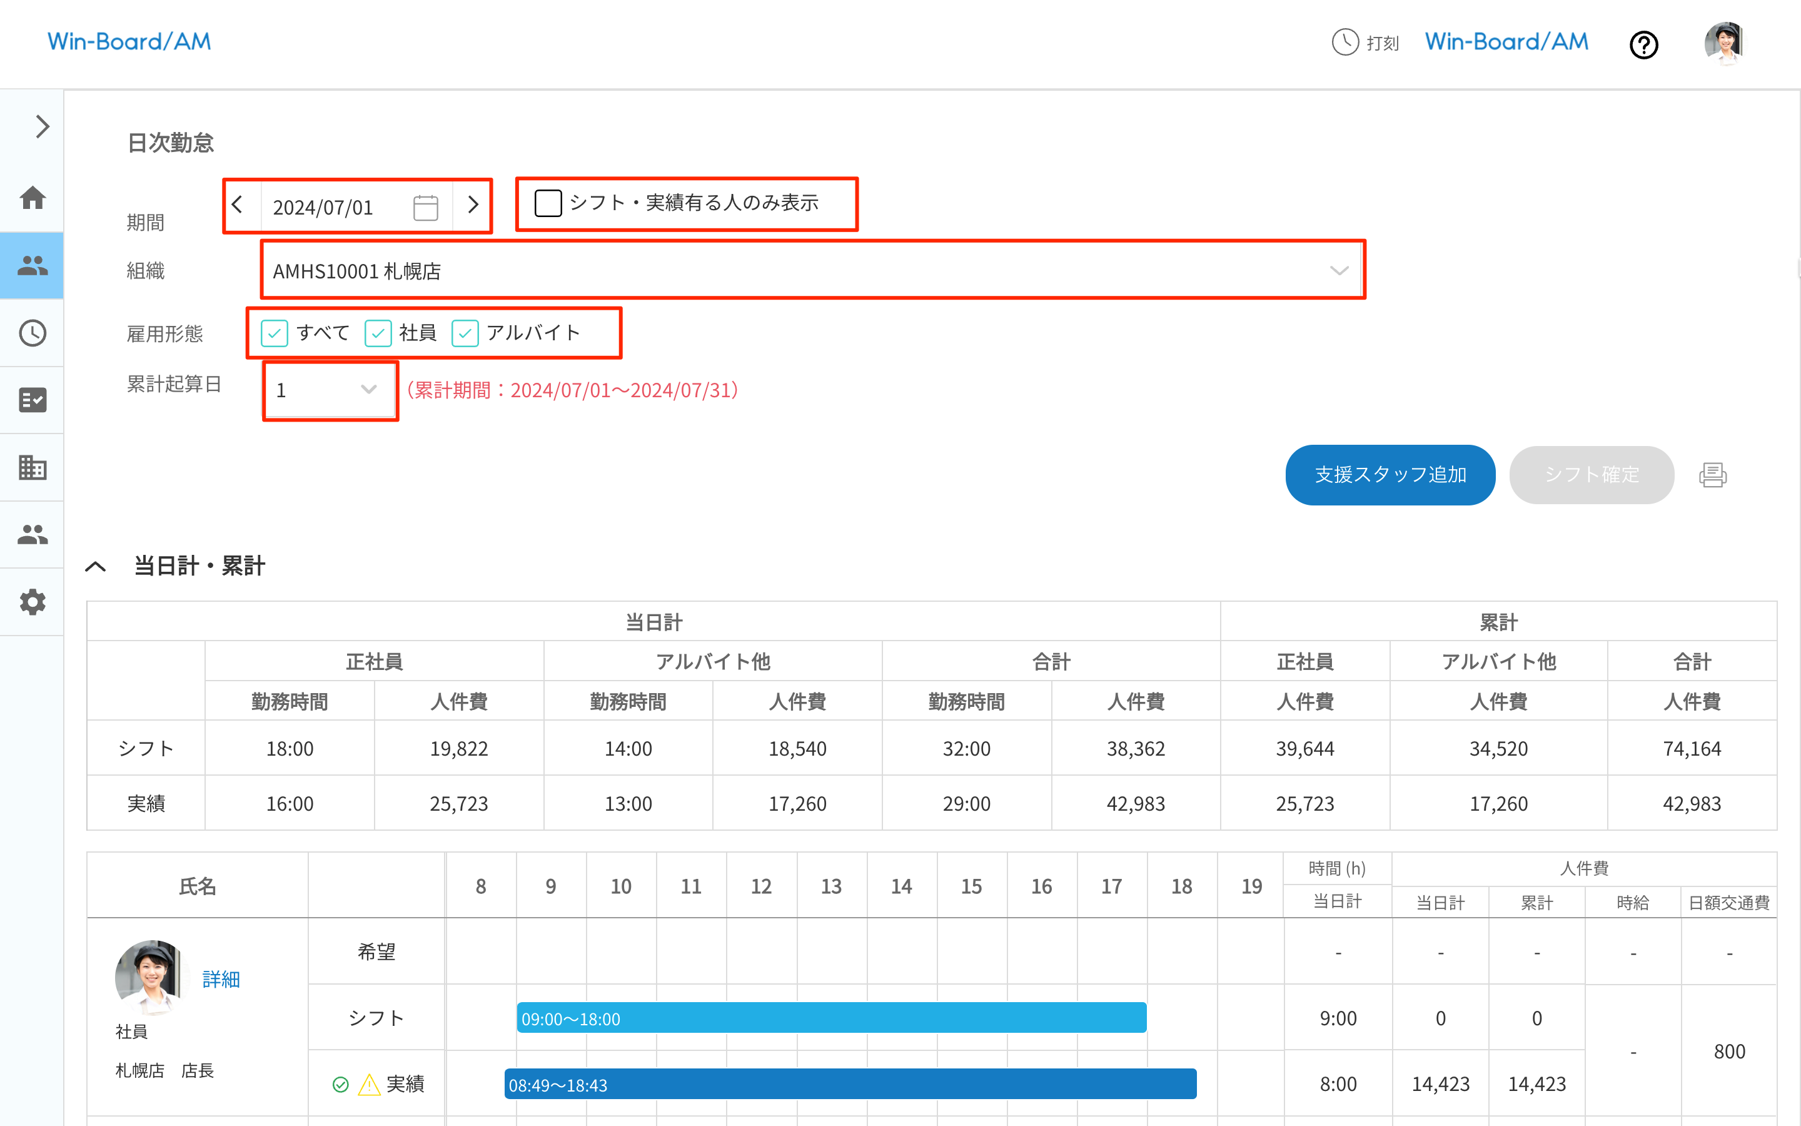Viewport: 1801px width, 1126px height.
Task: Open the 累計起算日 dropdown
Action: (329, 390)
